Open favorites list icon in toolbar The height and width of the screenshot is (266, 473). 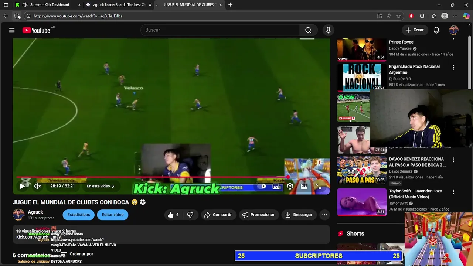coord(434,16)
